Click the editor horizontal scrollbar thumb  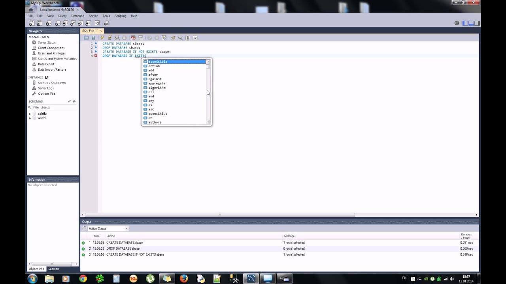[219, 215]
